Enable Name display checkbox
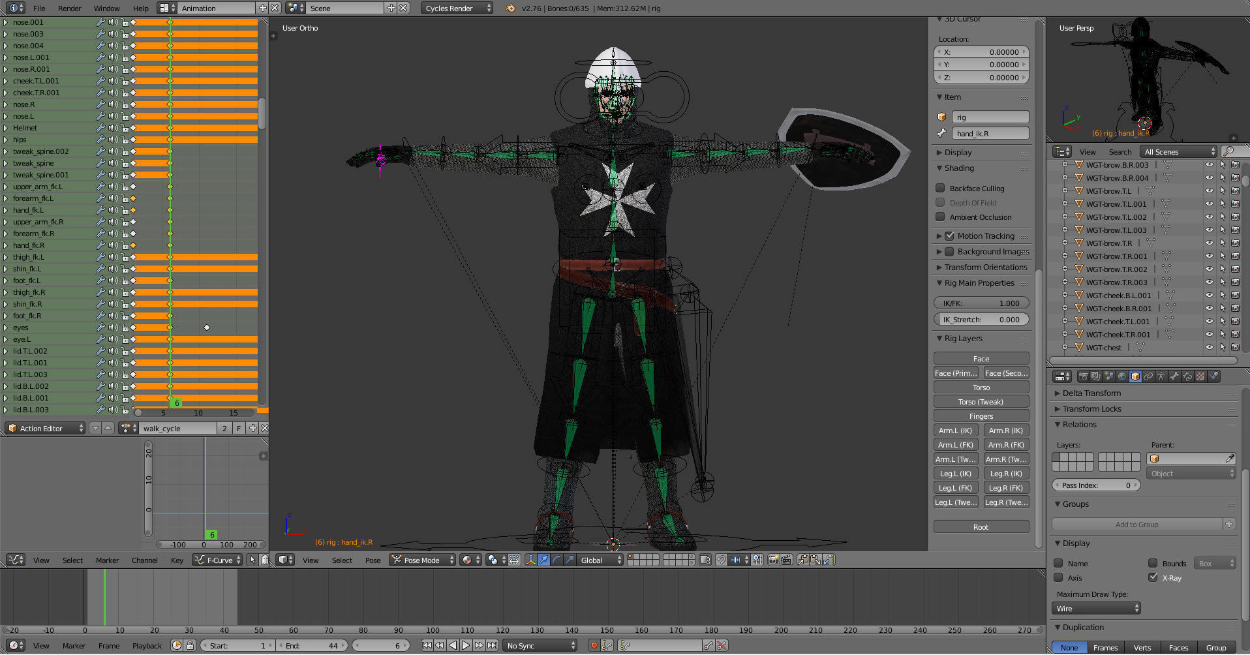1250x655 pixels. (x=1058, y=563)
